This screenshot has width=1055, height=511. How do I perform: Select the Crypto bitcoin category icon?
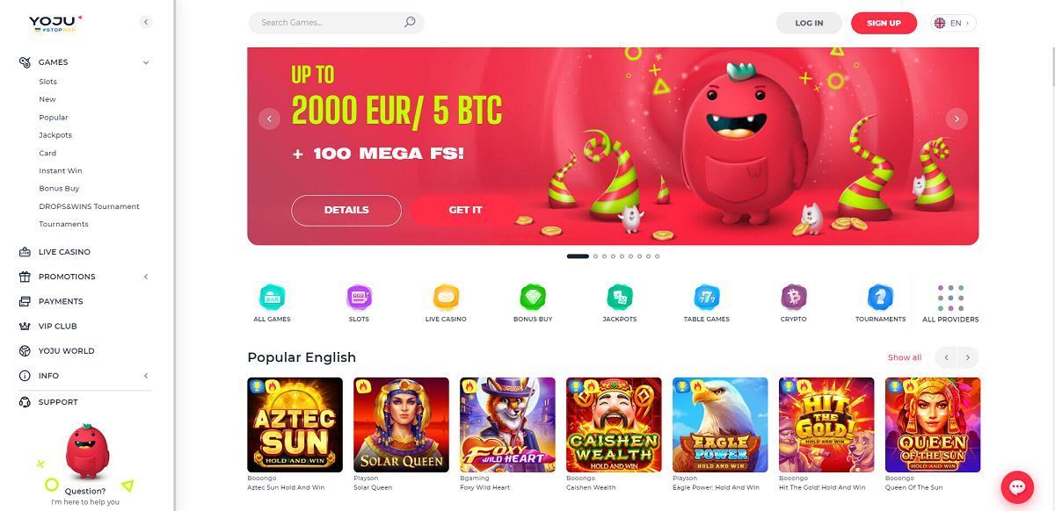tap(793, 297)
